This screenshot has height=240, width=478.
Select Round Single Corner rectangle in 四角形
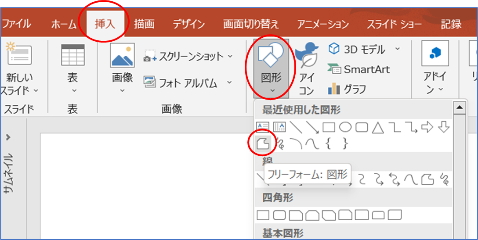coord(362,215)
